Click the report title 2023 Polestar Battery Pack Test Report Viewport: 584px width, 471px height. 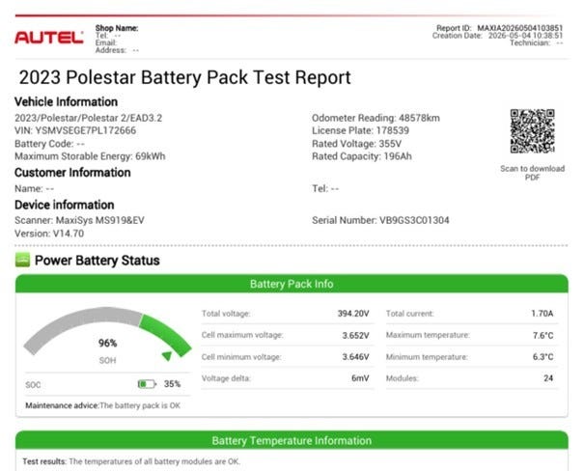coord(184,77)
